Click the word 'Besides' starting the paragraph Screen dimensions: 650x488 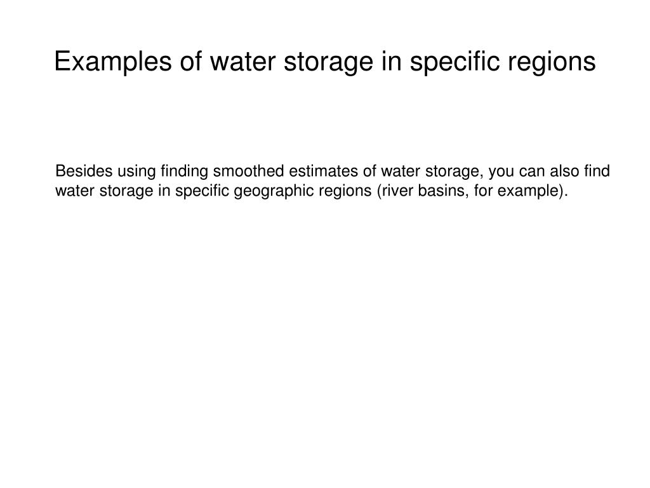(x=84, y=171)
